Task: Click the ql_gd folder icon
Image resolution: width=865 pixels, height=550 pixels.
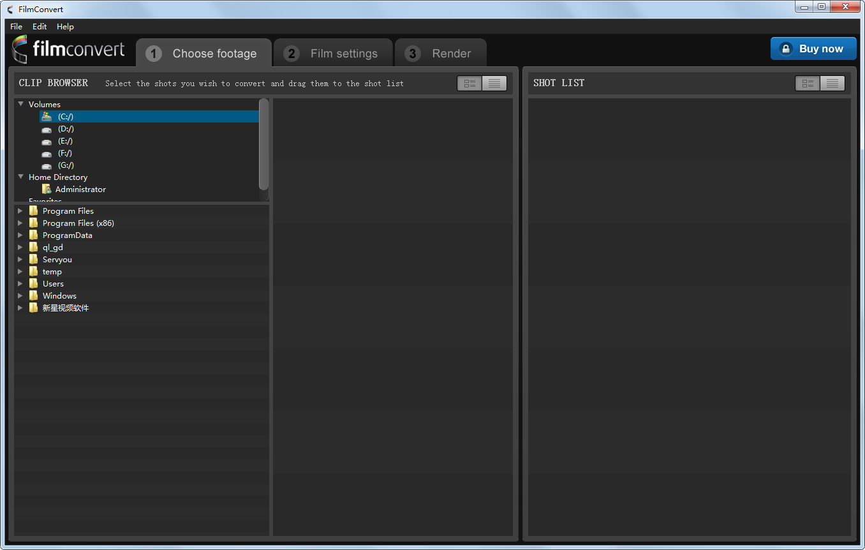Action: pyautogui.click(x=33, y=247)
